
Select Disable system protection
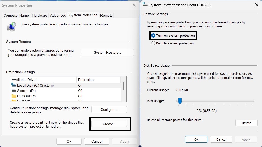click(172, 43)
